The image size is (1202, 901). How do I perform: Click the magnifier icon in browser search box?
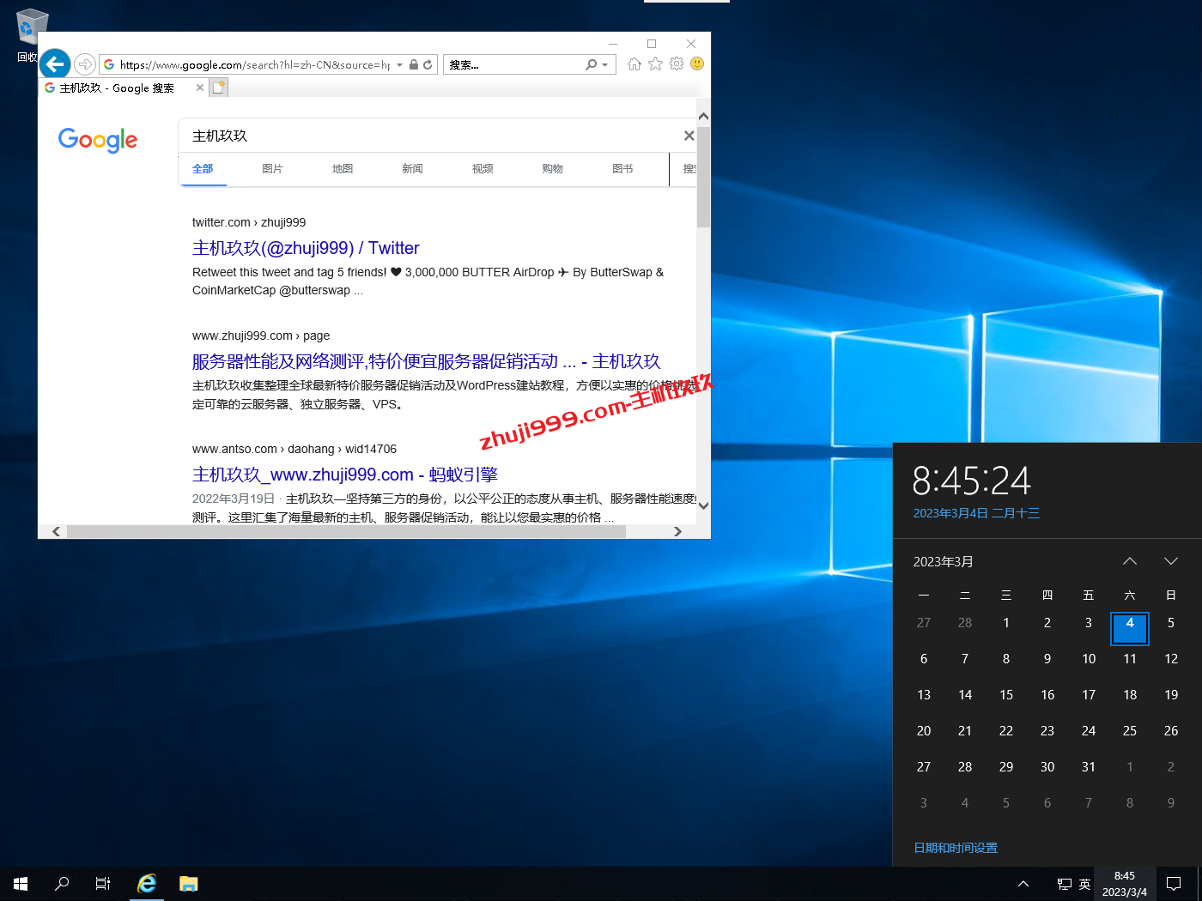[591, 64]
